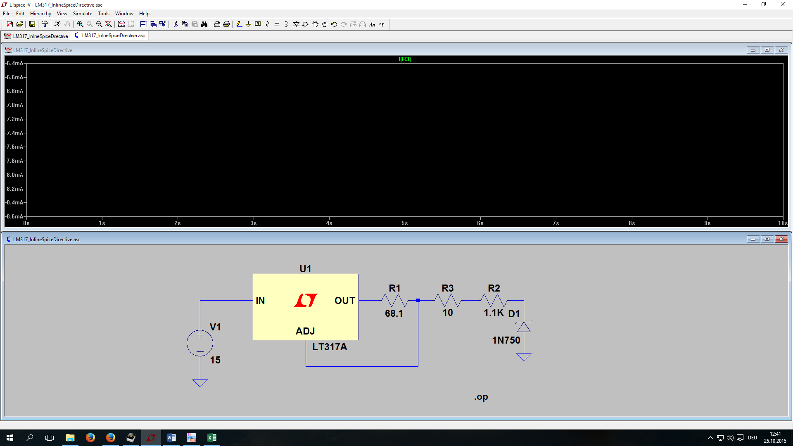Open the File menu
793x446 pixels.
coord(7,14)
